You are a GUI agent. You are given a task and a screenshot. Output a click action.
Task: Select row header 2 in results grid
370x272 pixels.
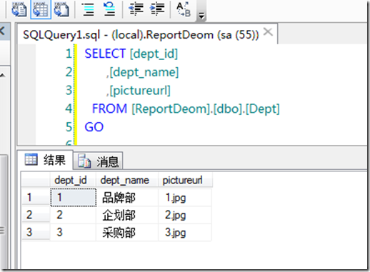pyautogui.click(x=36, y=215)
